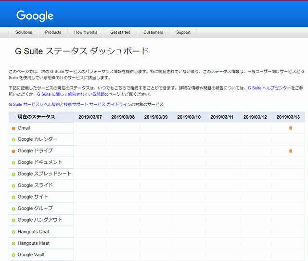Click Google ドライブ orange status dot

tap(13, 151)
